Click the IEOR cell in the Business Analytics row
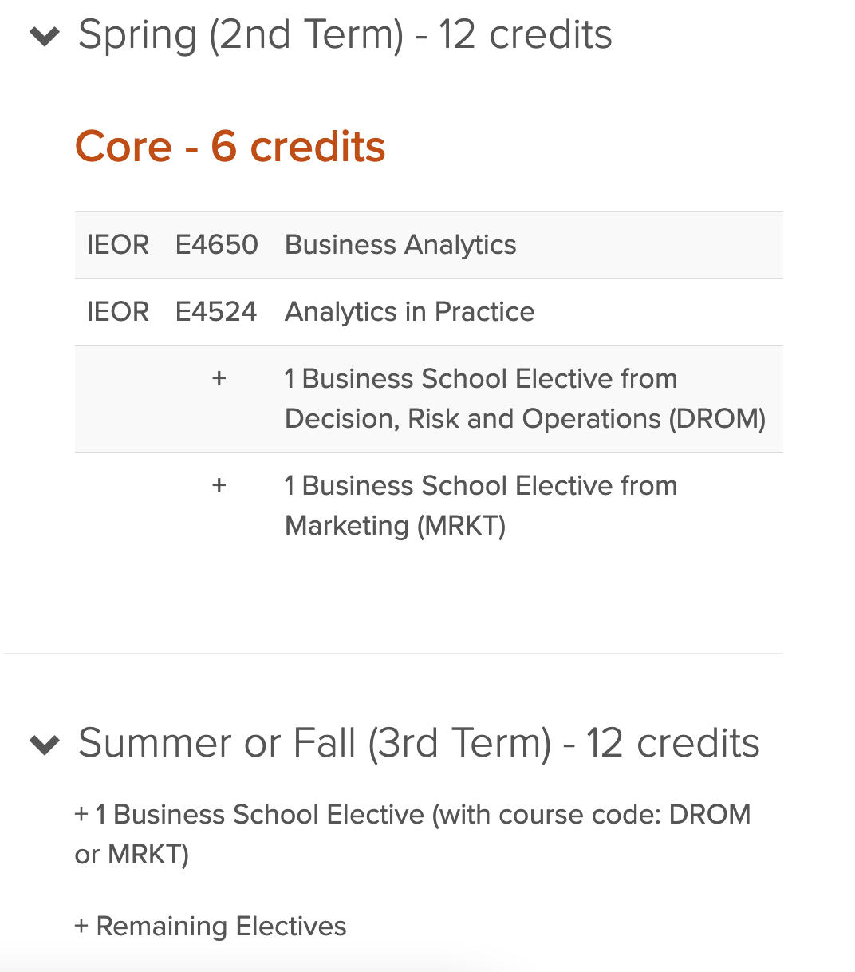Image resolution: width=855 pixels, height=972 pixels. [118, 245]
